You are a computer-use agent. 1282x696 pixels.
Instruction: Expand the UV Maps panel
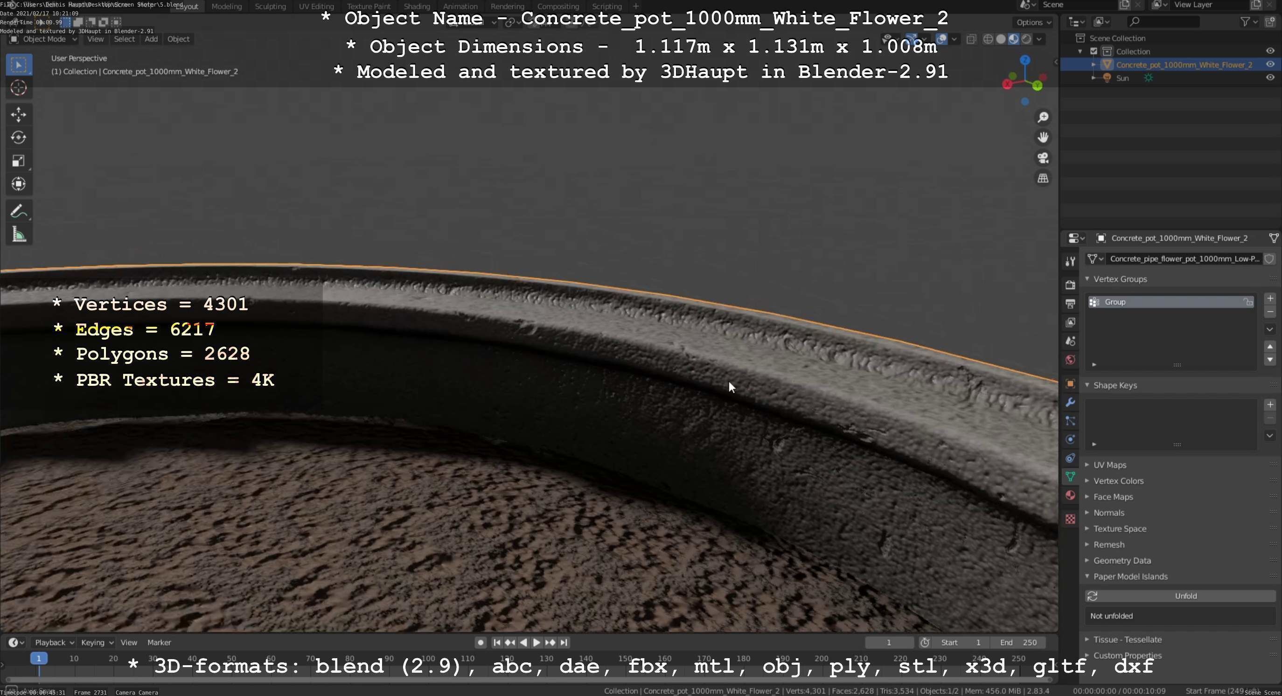coord(1110,465)
